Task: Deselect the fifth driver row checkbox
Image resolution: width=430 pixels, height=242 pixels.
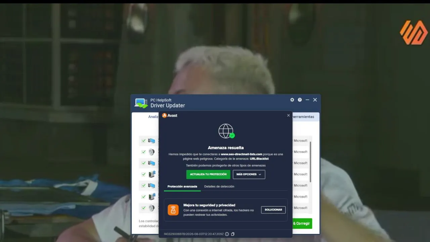Action: [x=143, y=186]
